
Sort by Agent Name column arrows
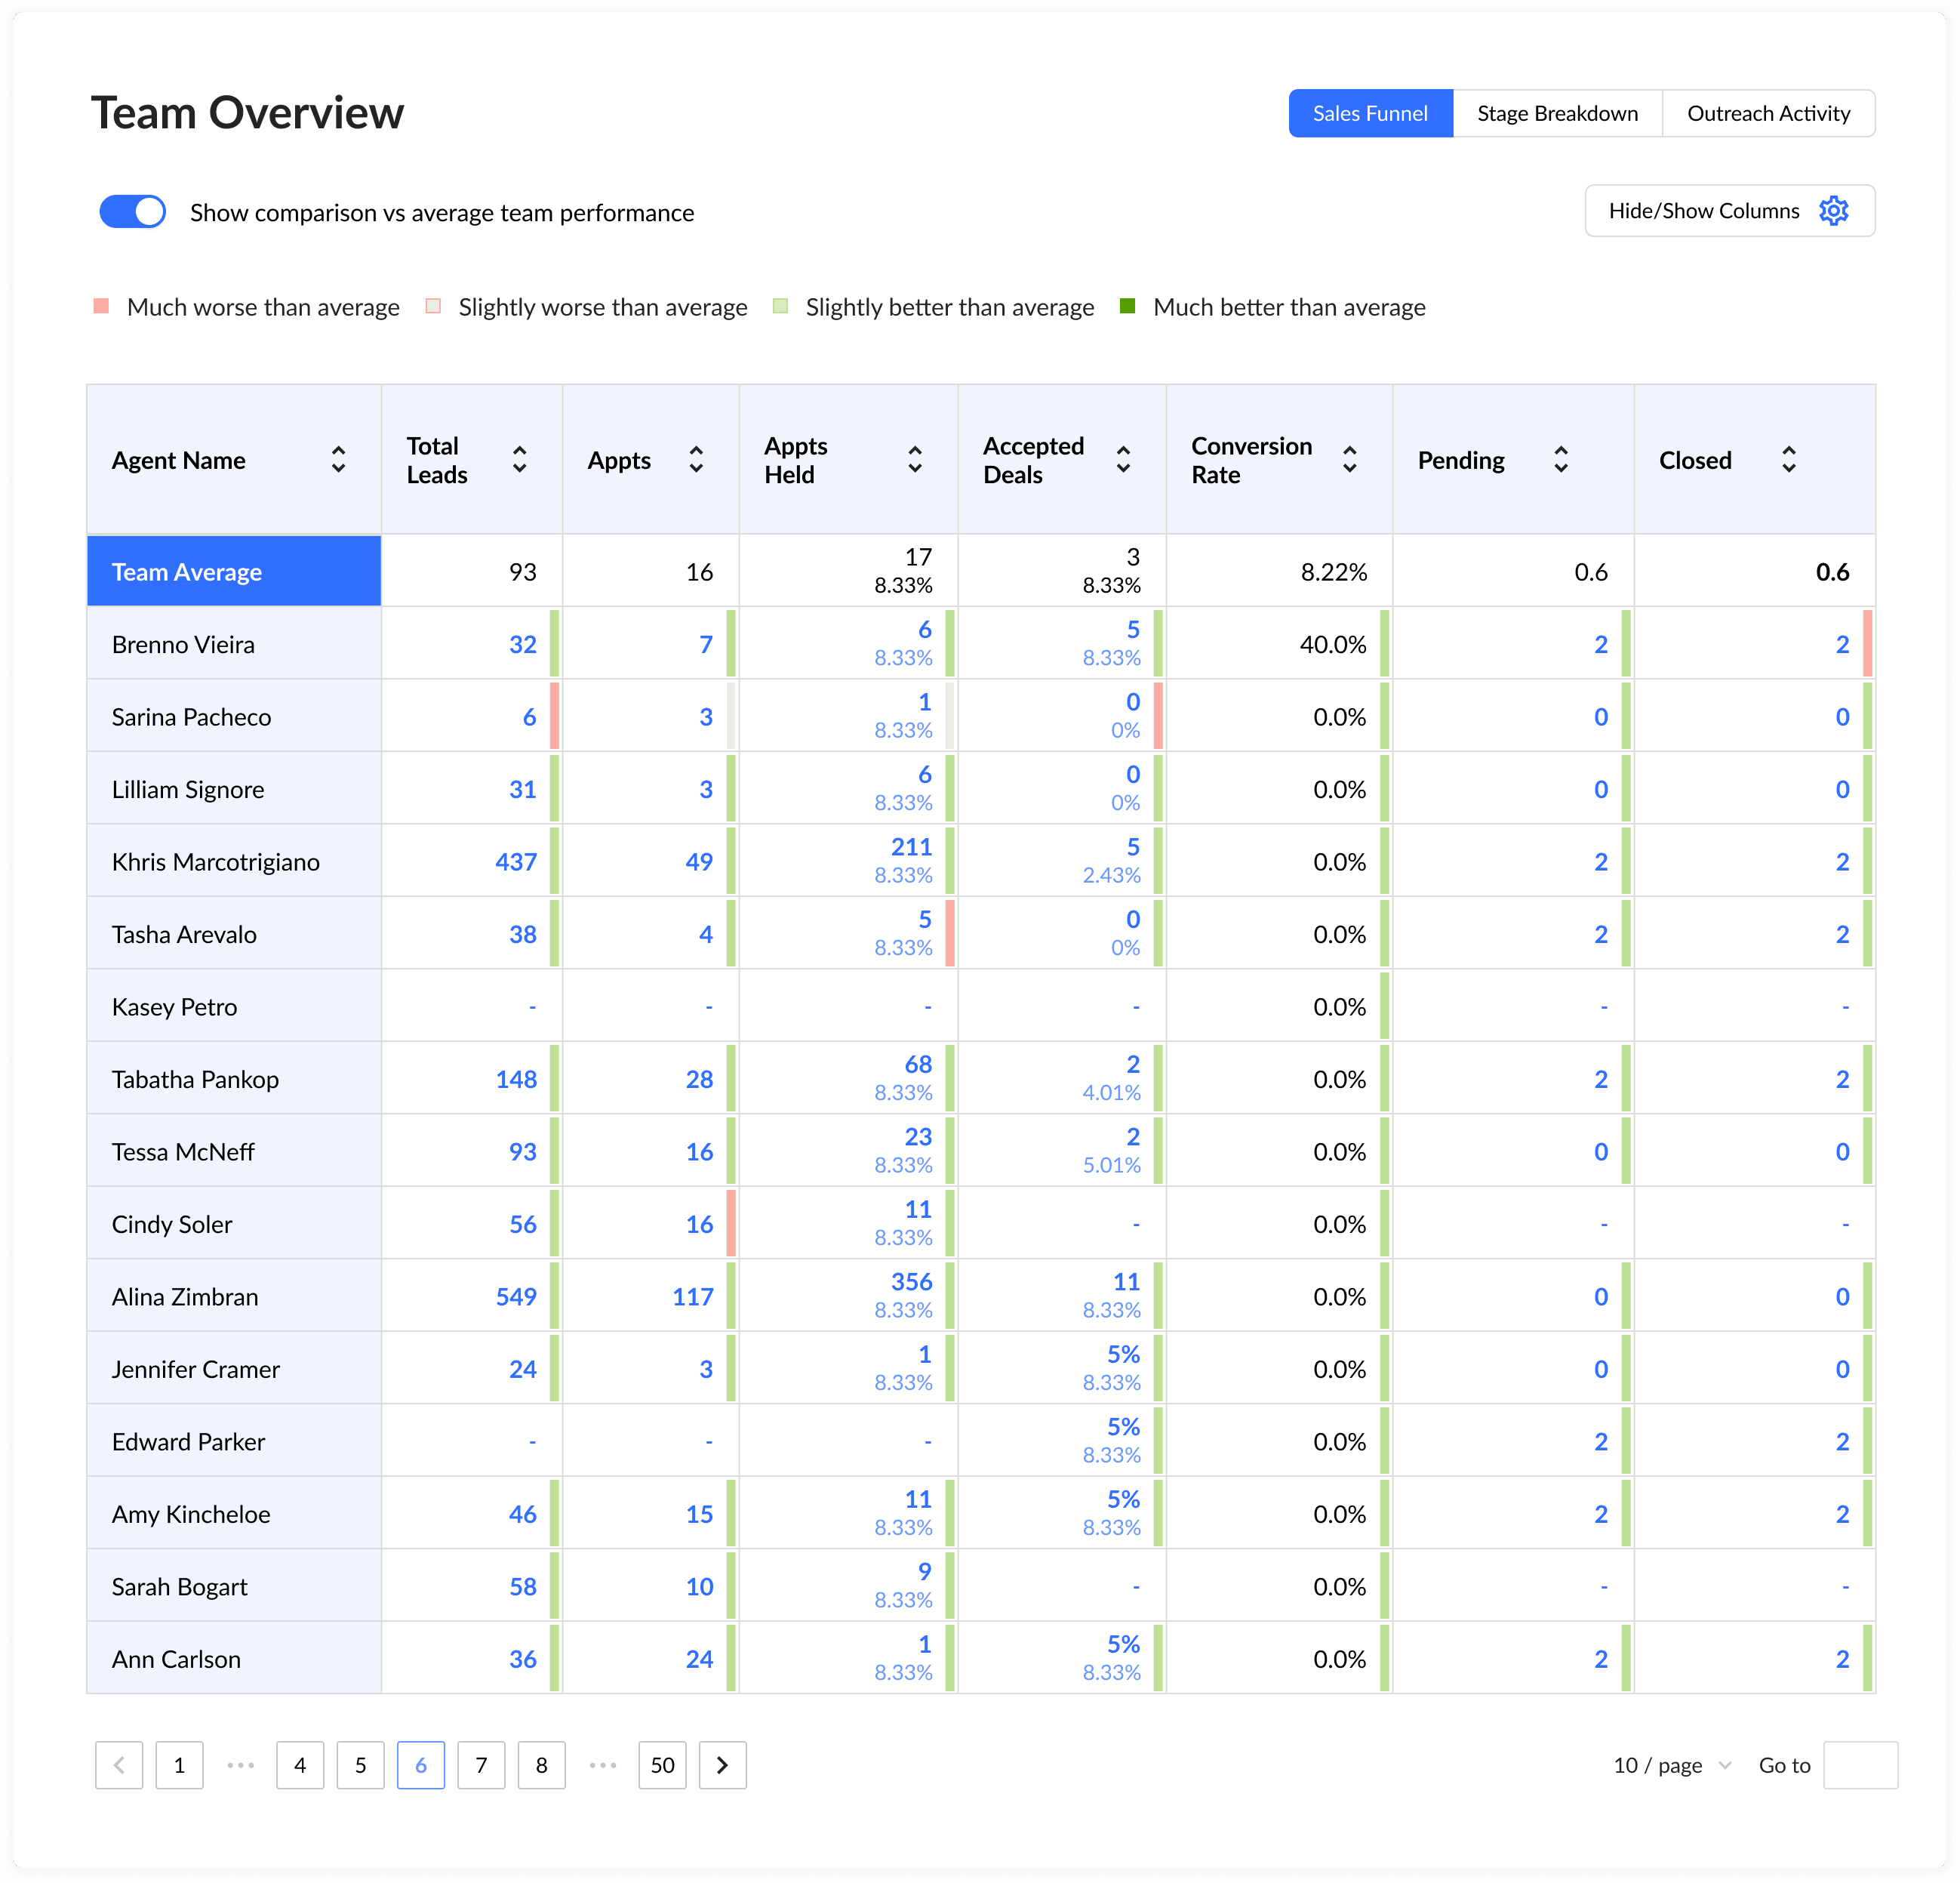[x=338, y=461]
